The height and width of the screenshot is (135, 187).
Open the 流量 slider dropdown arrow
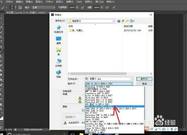pyautogui.click(x=102, y=8)
